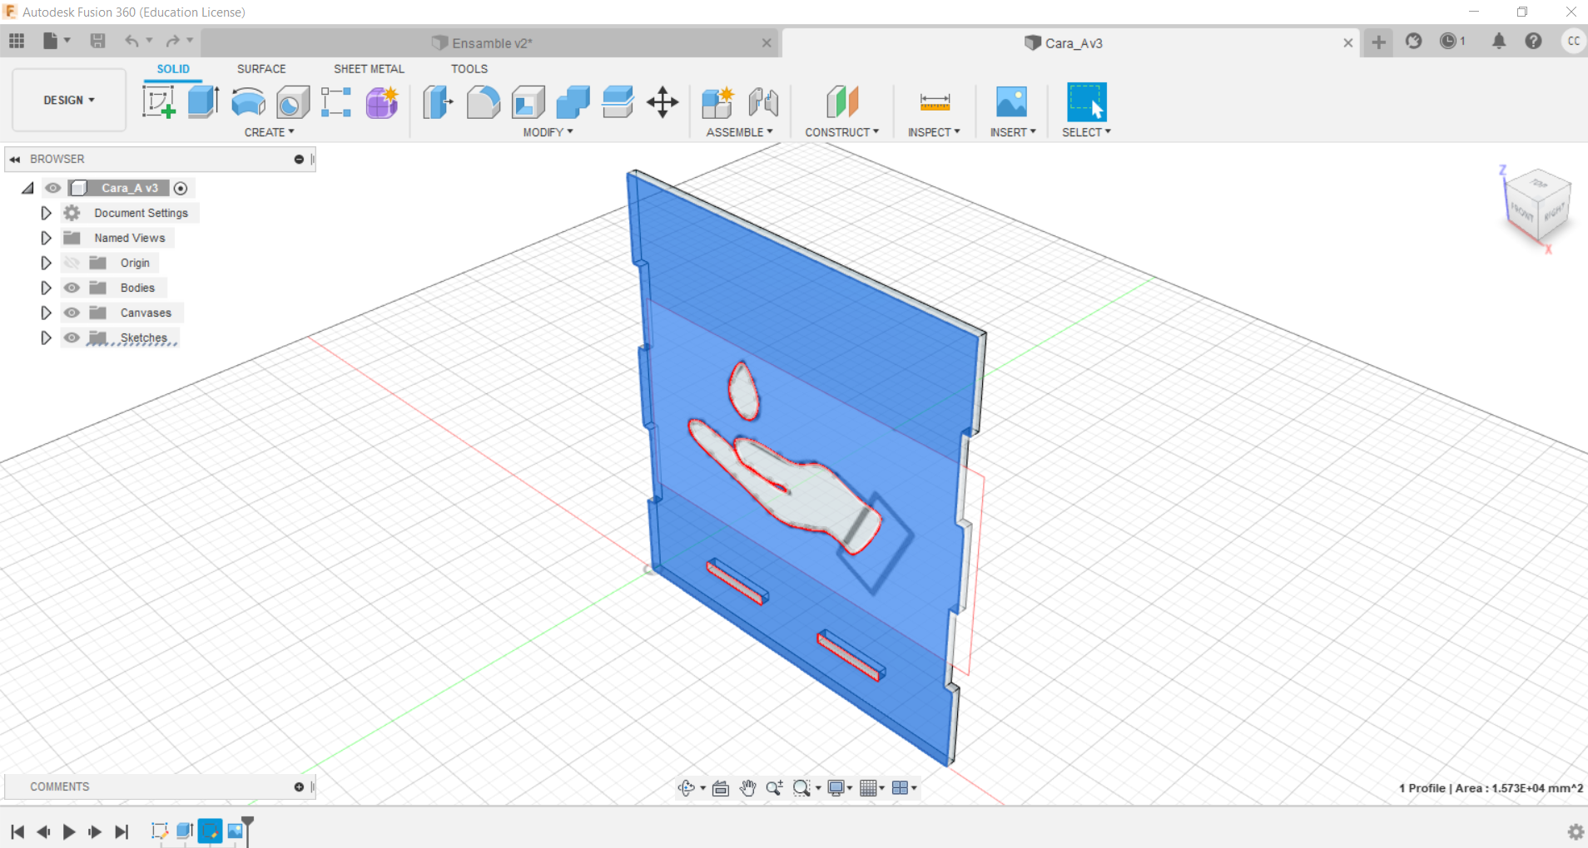Click the Save icon
The image size is (1588, 848).
97,41
